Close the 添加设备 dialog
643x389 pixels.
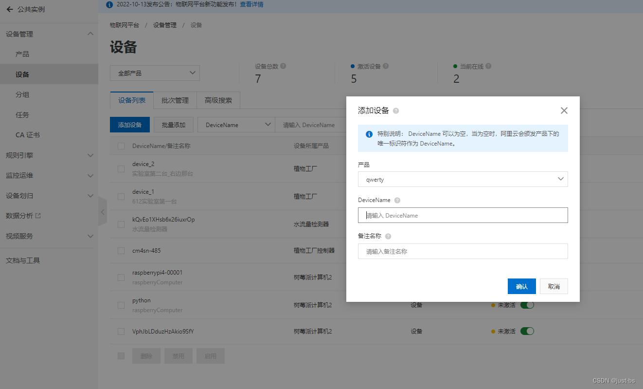click(564, 111)
